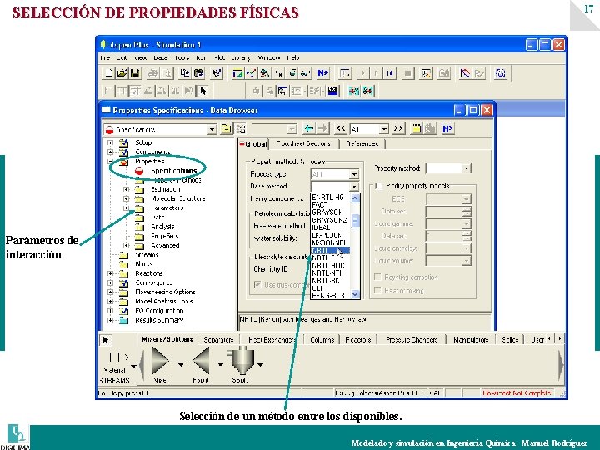Select the arrow pointer tool in the second toolbar

coord(202,91)
